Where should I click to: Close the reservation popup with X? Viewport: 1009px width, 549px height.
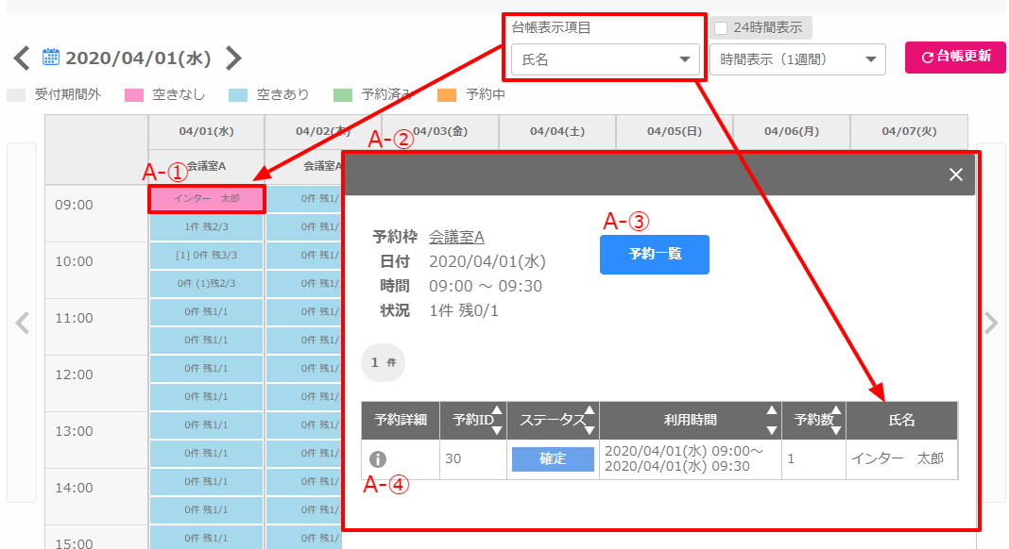coord(955,175)
